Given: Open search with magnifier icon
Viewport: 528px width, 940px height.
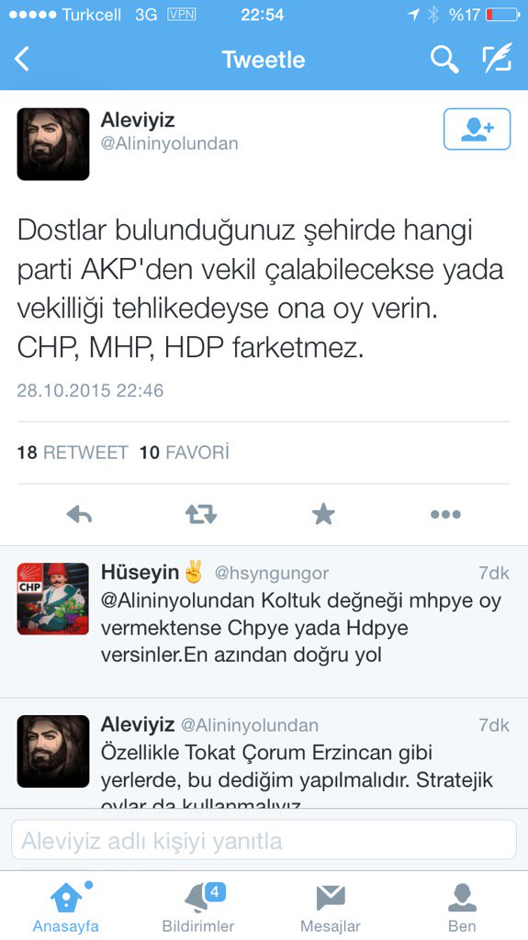Looking at the screenshot, I should coord(444,60).
